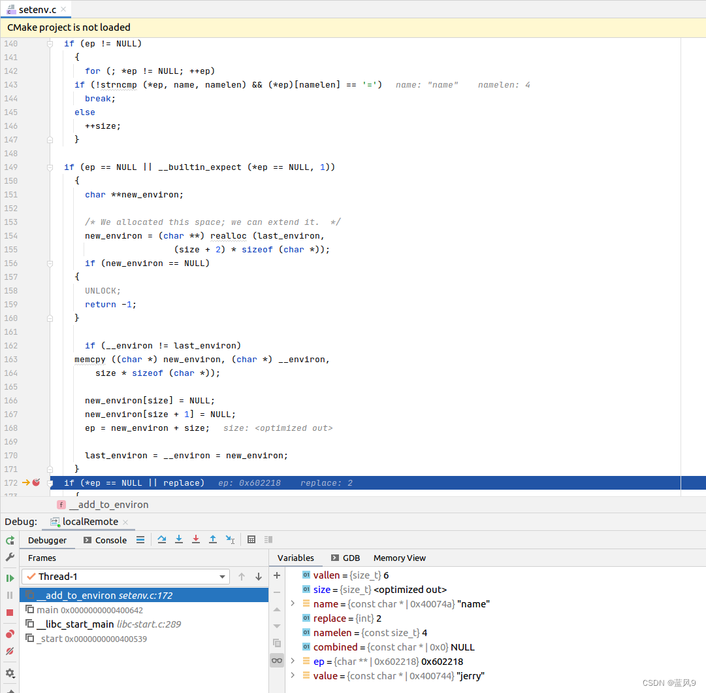This screenshot has height=693, width=706.
Task: Open the Memory View tab
Action: pyautogui.click(x=400, y=558)
